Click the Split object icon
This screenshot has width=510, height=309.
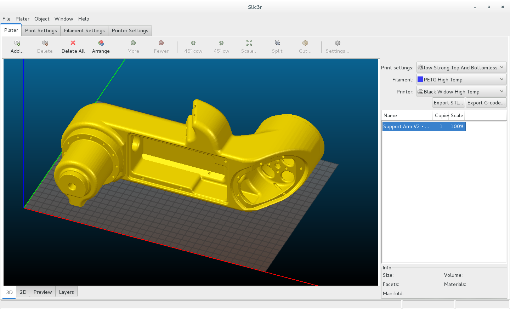pyautogui.click(x=277, y=43)
